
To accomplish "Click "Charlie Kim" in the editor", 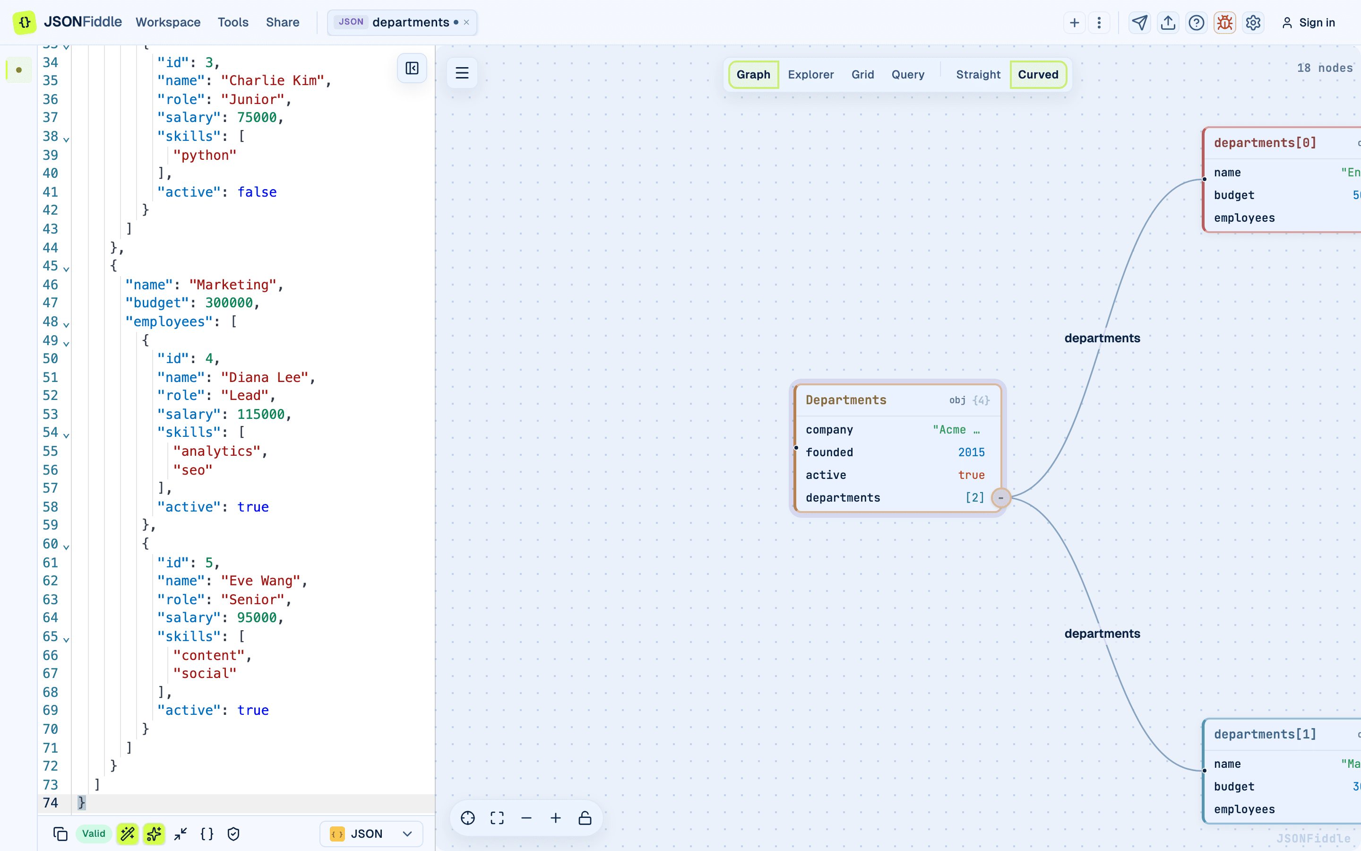I will point(273,80).
